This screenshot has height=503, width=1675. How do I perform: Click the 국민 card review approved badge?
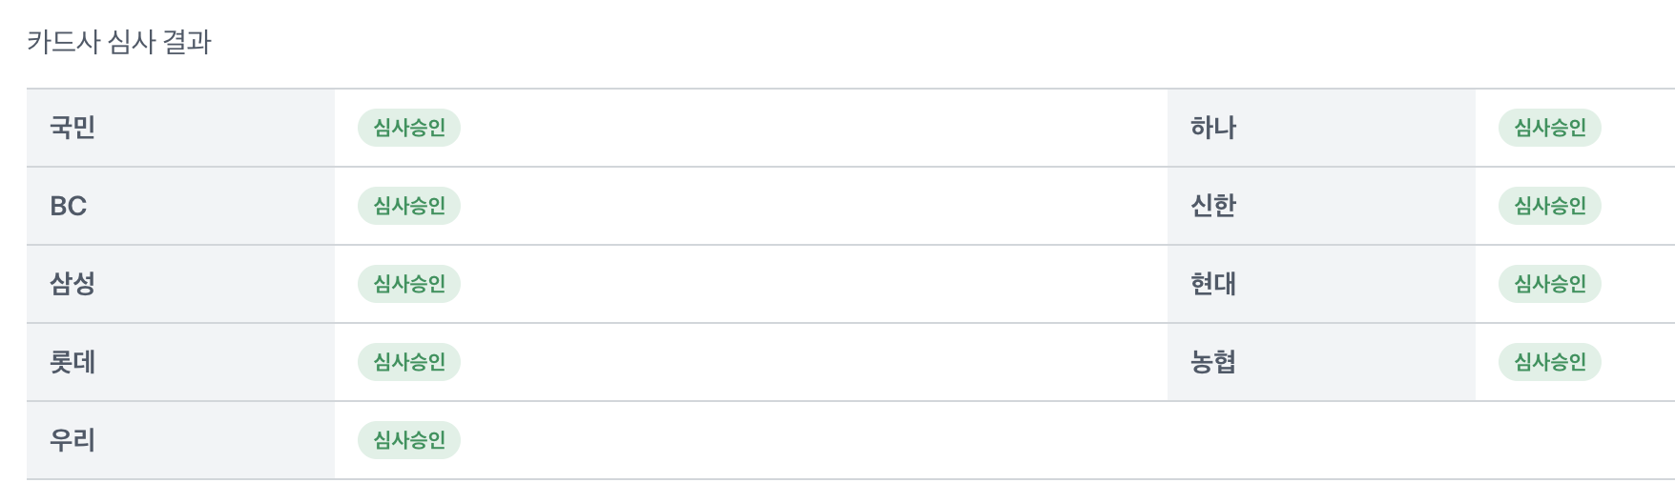click(x=409, y=128)
